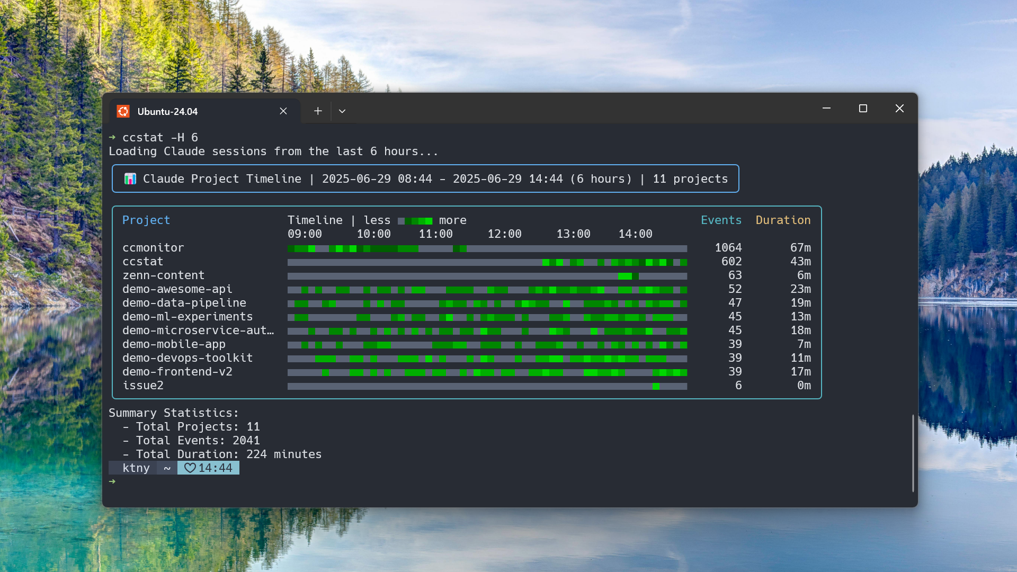Screen dimensions: 1017x572
Task: Click the 'demo-mobile-app' project name
Action: 174,344
